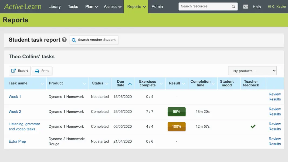Click Review Results for Week 1
288x162 pixels.
[x=275, y=97]
